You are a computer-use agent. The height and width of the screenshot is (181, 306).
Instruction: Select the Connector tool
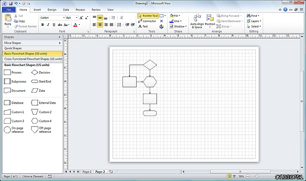coord(147,21)
